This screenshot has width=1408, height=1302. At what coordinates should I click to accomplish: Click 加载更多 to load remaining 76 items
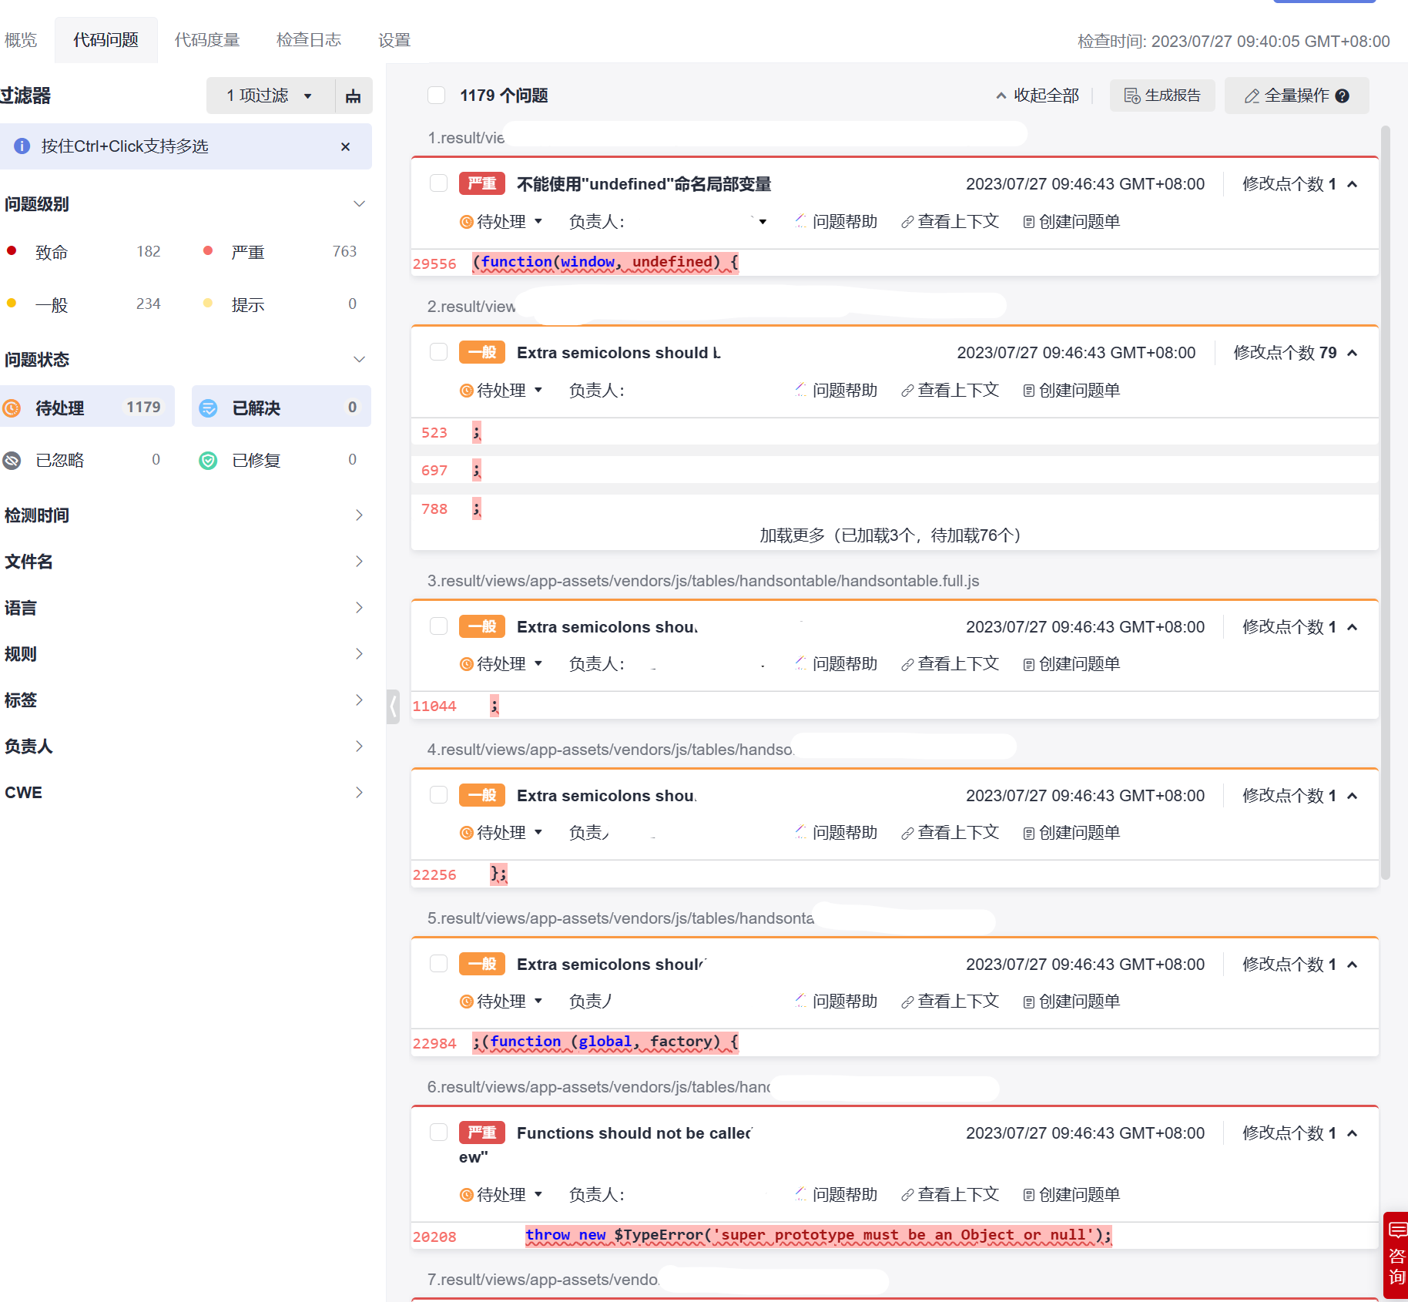click(890, 535)
